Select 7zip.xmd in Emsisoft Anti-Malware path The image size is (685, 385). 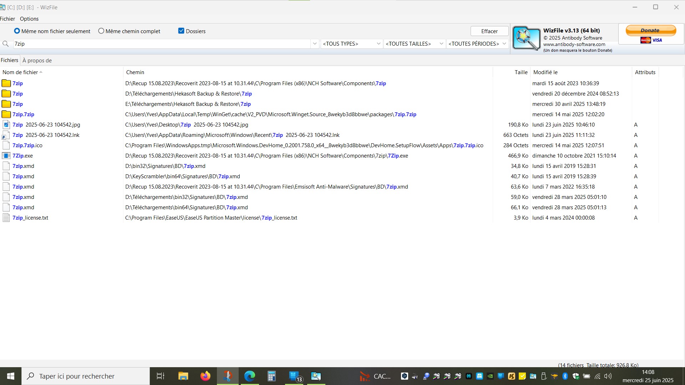pos(24,187)
